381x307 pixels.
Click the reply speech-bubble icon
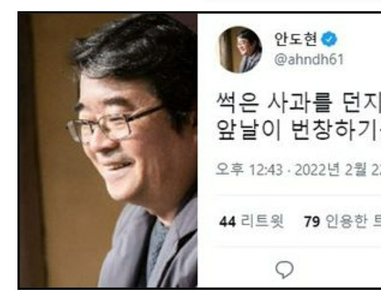(284, 270)
